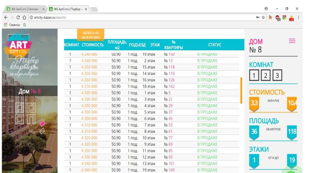Click the maximum price slider handle 10.4
Image resolution: width=309 pixels, height=173 pixels.
tap(292, 103)
